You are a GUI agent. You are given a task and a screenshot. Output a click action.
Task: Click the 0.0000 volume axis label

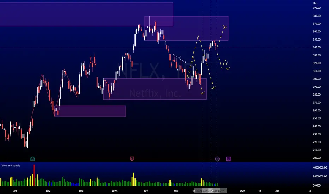coord(317,186)
